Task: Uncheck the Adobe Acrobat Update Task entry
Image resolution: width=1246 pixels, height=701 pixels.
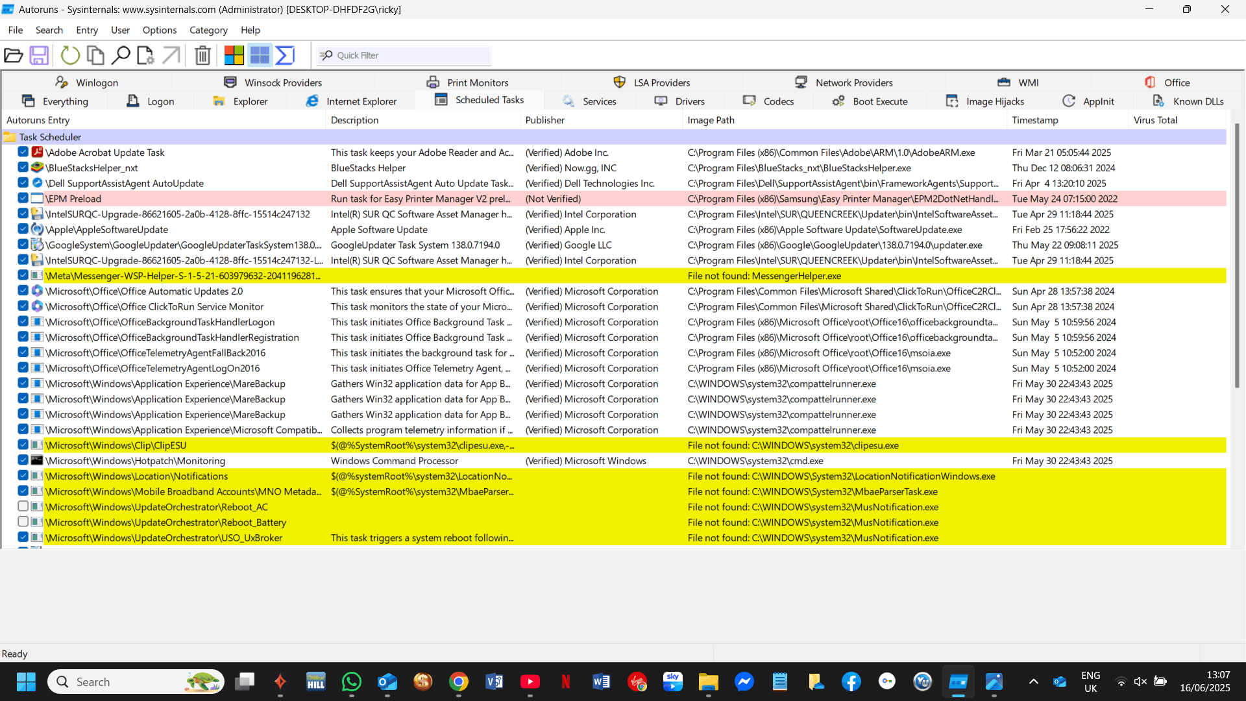Action: tap(23, 152)
